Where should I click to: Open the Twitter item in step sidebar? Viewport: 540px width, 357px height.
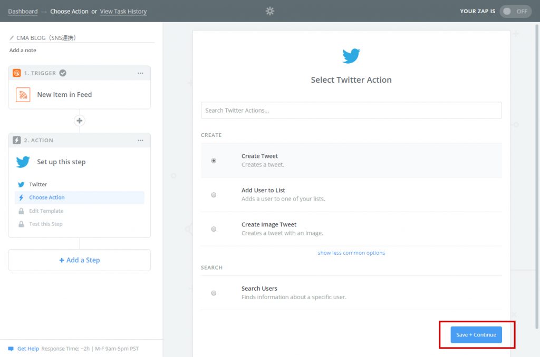click(x=38, y=184)
